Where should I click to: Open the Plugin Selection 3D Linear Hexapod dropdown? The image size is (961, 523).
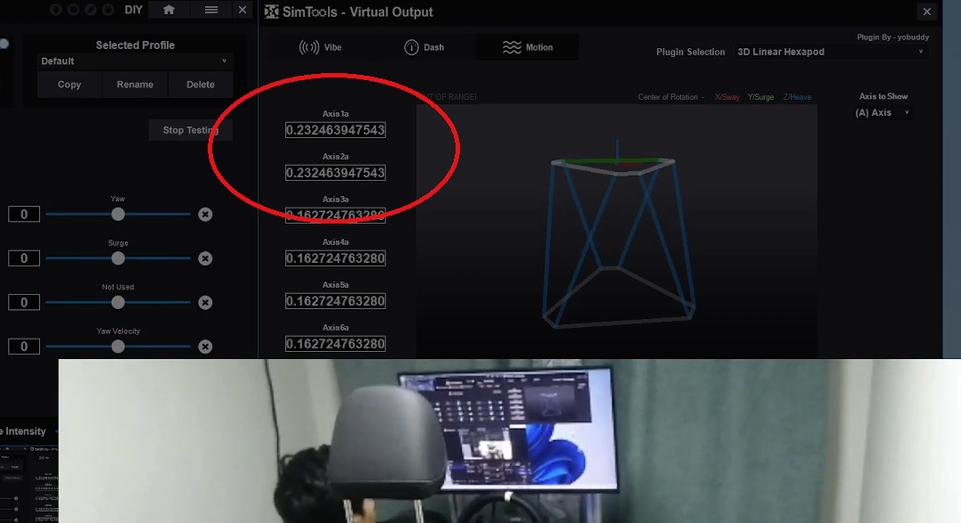click(831, 52)
